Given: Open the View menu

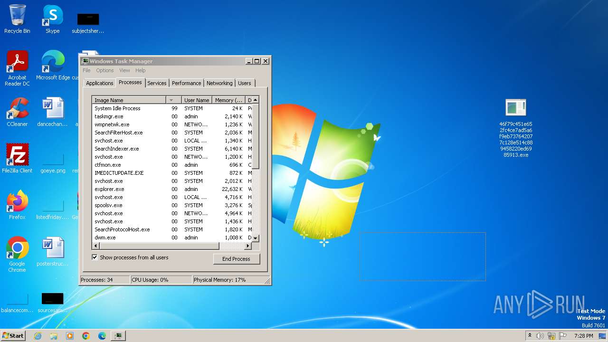Looking at the screenshot, I should 124,70.
